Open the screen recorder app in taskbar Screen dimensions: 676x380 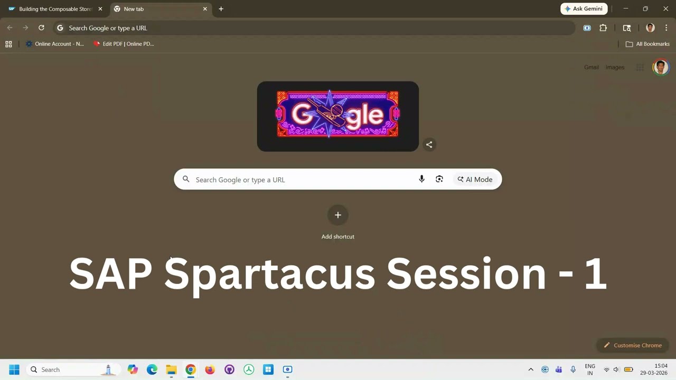click(287, 369)
